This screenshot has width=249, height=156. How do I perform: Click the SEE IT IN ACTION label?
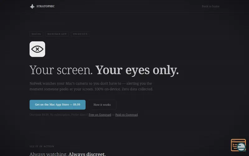point(42,146)
